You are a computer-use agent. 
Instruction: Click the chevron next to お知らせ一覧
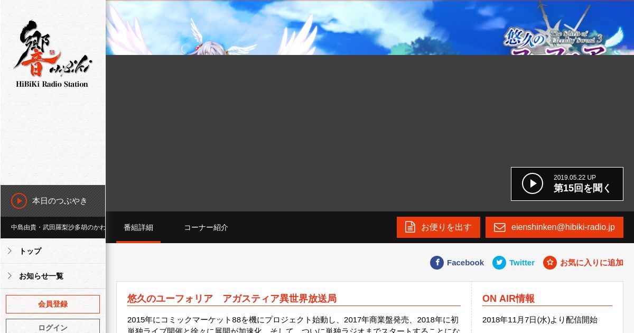click(10, 276)
